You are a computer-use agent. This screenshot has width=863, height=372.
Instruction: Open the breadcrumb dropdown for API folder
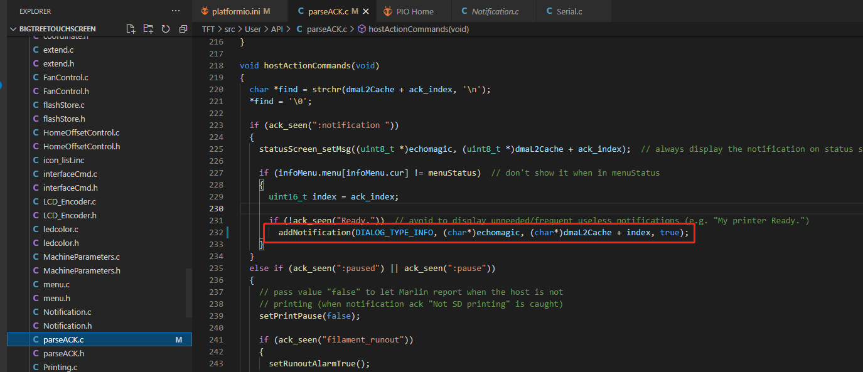pos(277,28)
